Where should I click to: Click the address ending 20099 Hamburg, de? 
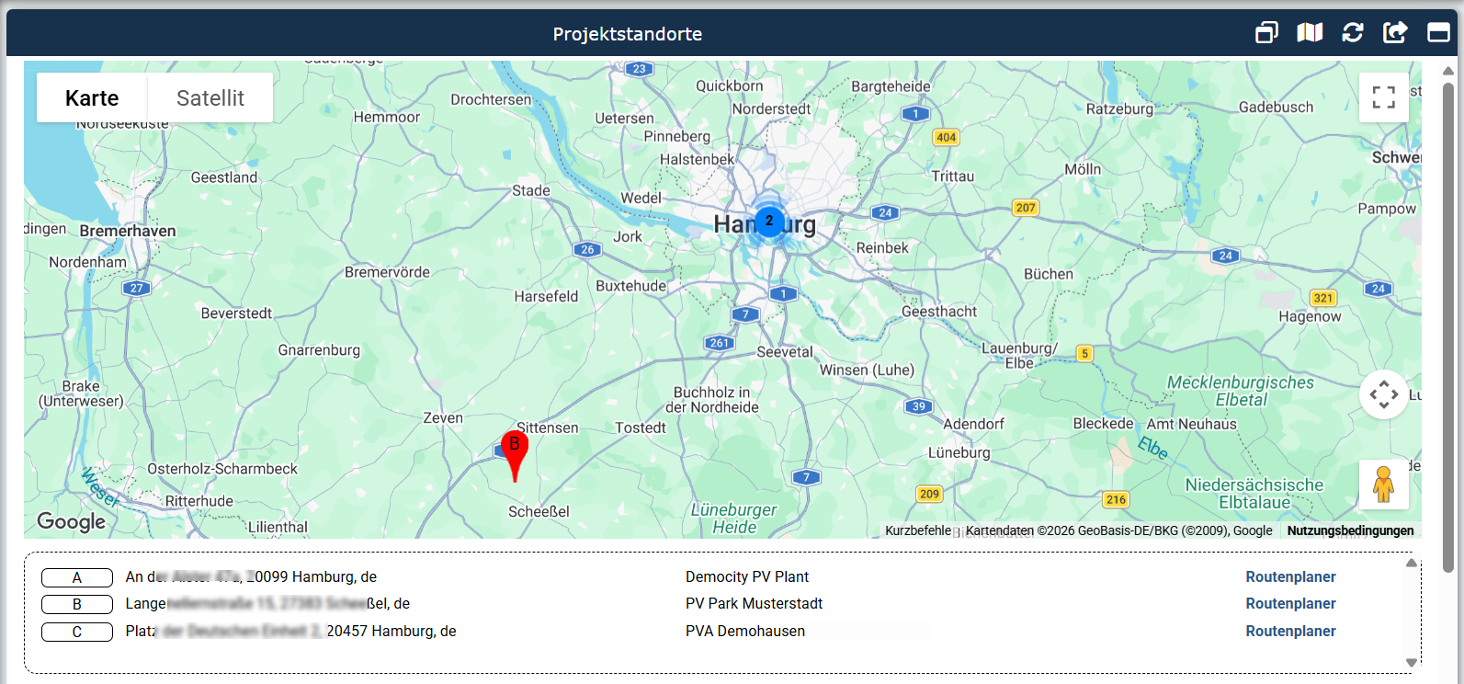click(x=251, y=576)
